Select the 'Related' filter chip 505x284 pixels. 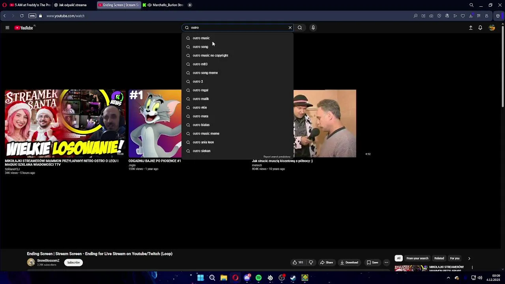tap(439, 258)
